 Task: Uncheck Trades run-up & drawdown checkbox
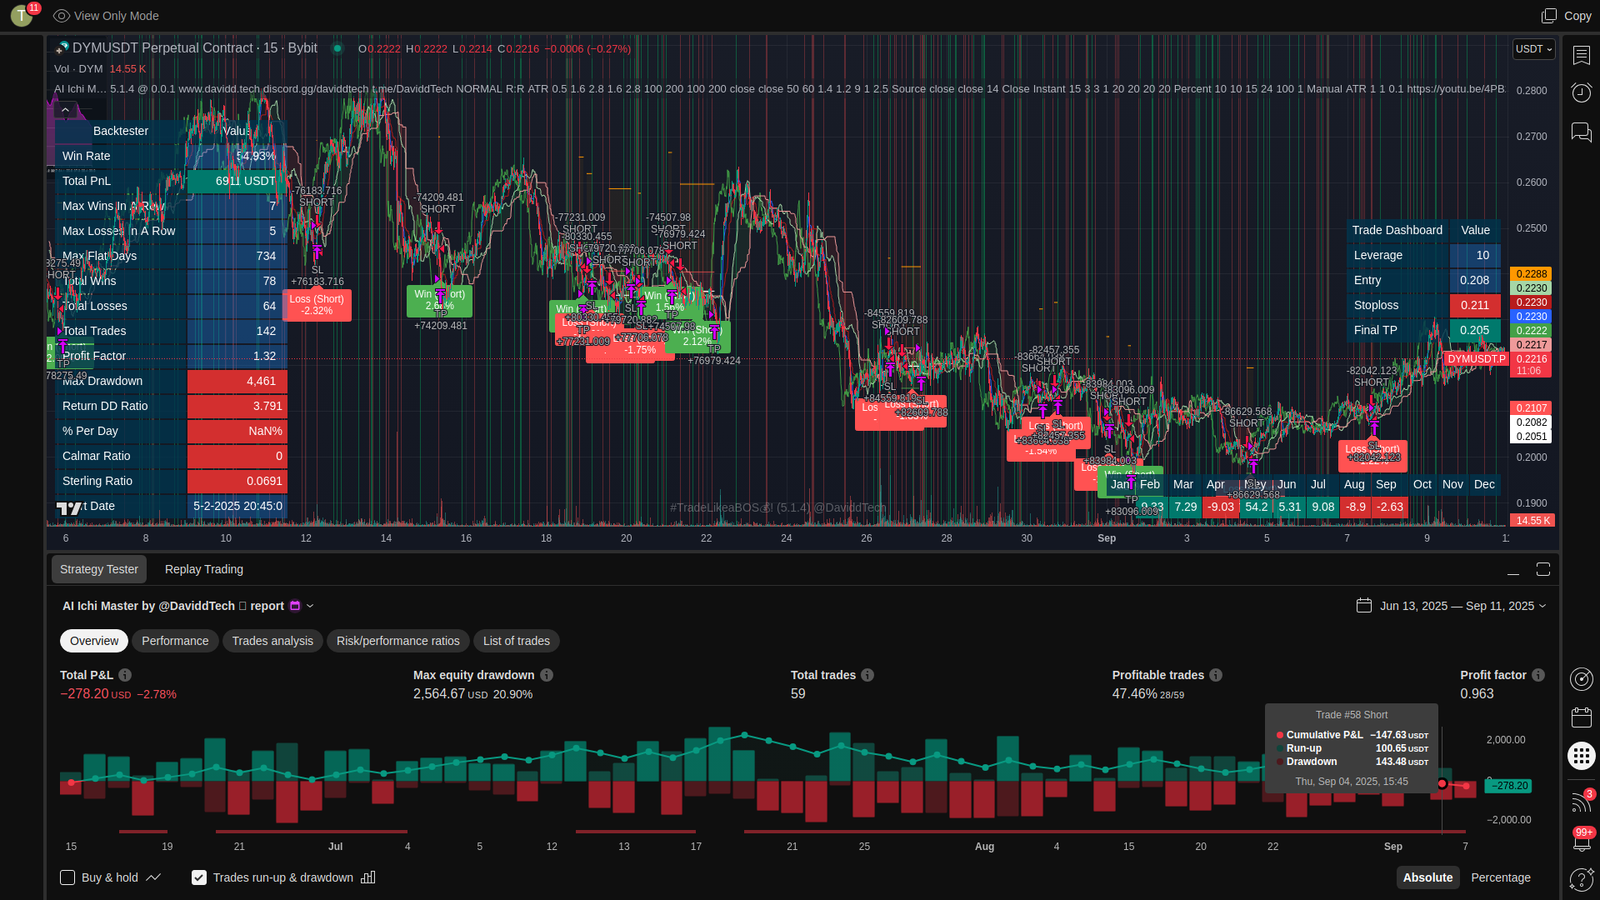click(199, 877)
